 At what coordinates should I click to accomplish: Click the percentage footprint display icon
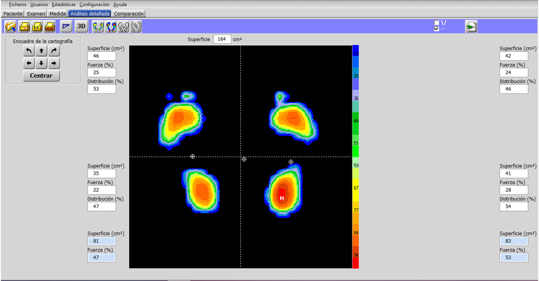tap(136, 27)
